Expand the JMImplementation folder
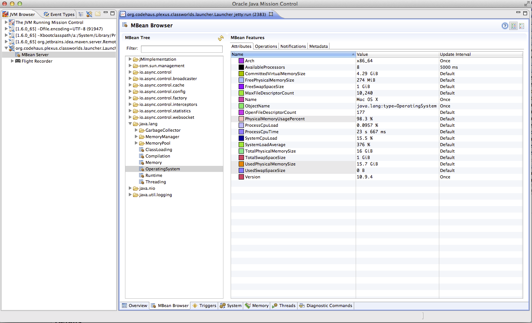The image size is (532, 323). pos(130,59)
